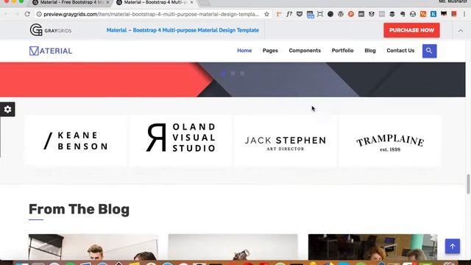This screenshot has width=471, height=265.
Task: Open the black cat-ears extension icon
Action: tap(444, 14)
